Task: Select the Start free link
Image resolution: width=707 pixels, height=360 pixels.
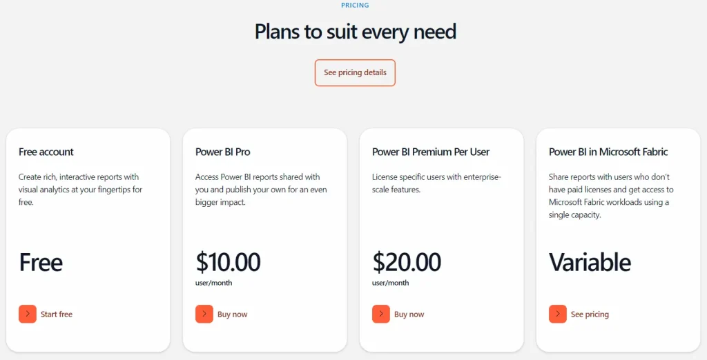Action: point(57,314)
